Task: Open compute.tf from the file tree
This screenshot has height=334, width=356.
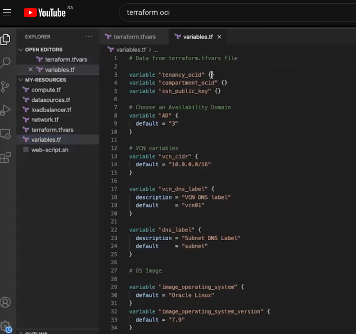Action: (46, 90)
